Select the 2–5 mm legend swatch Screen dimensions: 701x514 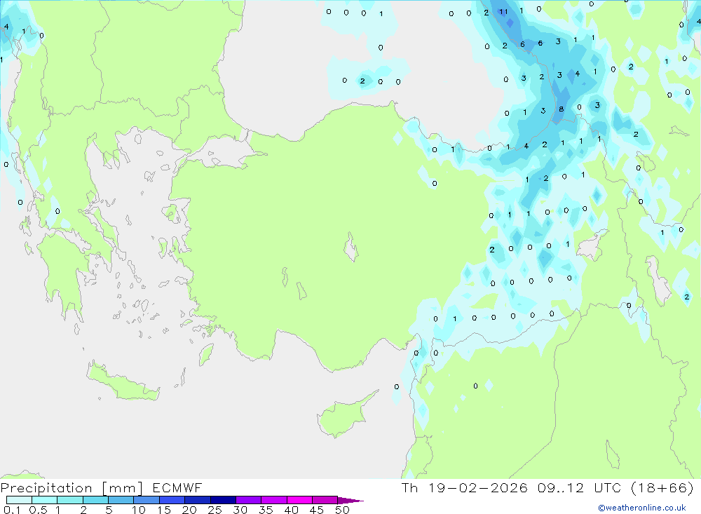coord(95,500)
